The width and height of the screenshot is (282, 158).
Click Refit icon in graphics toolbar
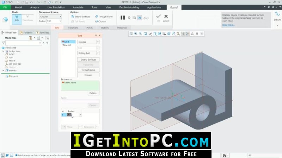tap(131, 34)
